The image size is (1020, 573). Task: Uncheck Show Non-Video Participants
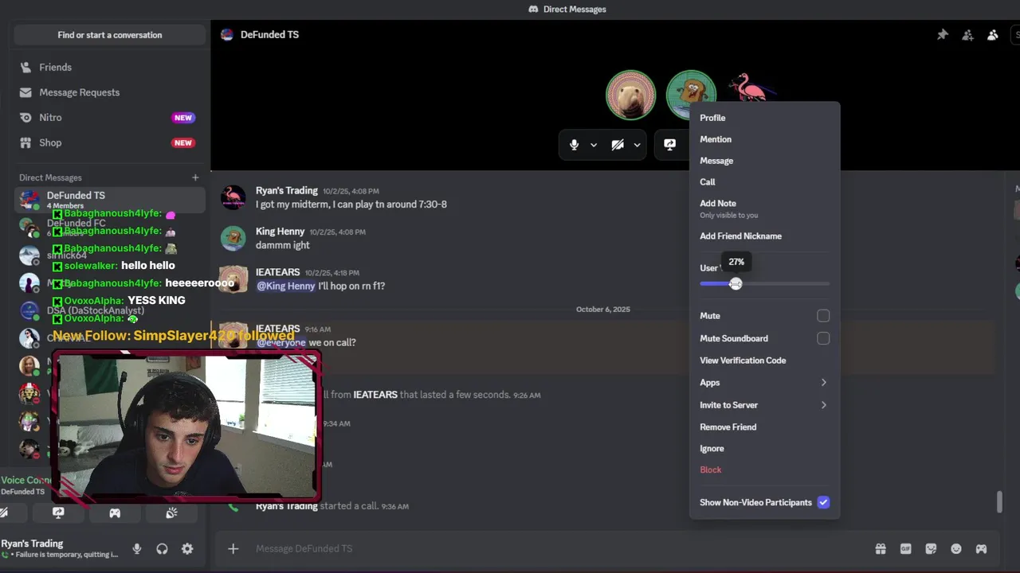tap(823, 502)
